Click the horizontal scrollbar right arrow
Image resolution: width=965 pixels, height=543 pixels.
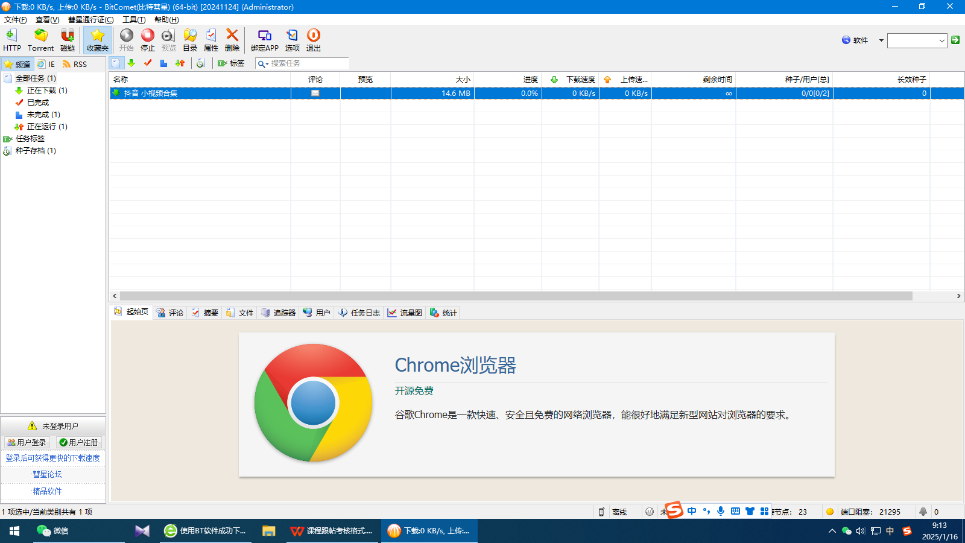click(958, 296)
